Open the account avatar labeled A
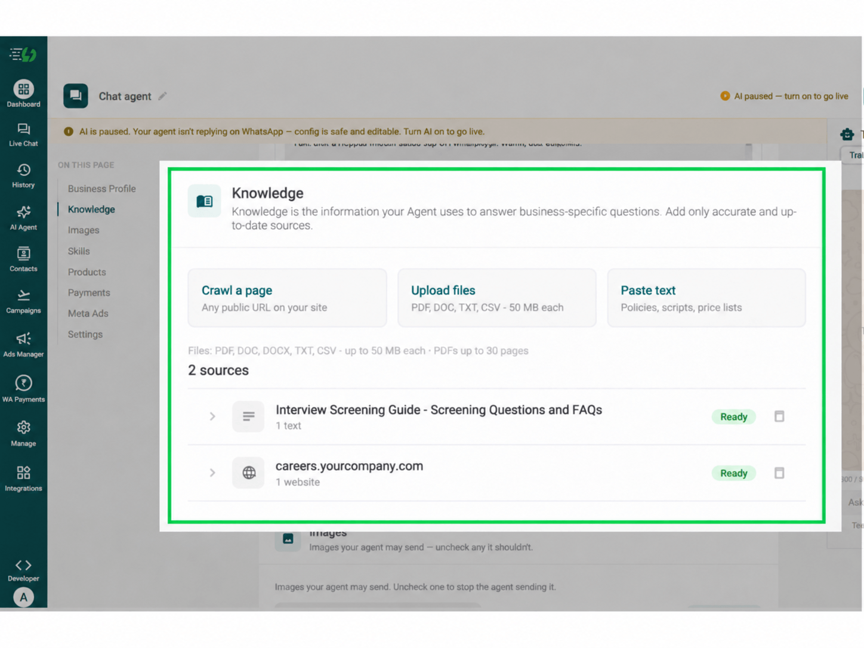The image size is (864, 648). tap(23, 597)
